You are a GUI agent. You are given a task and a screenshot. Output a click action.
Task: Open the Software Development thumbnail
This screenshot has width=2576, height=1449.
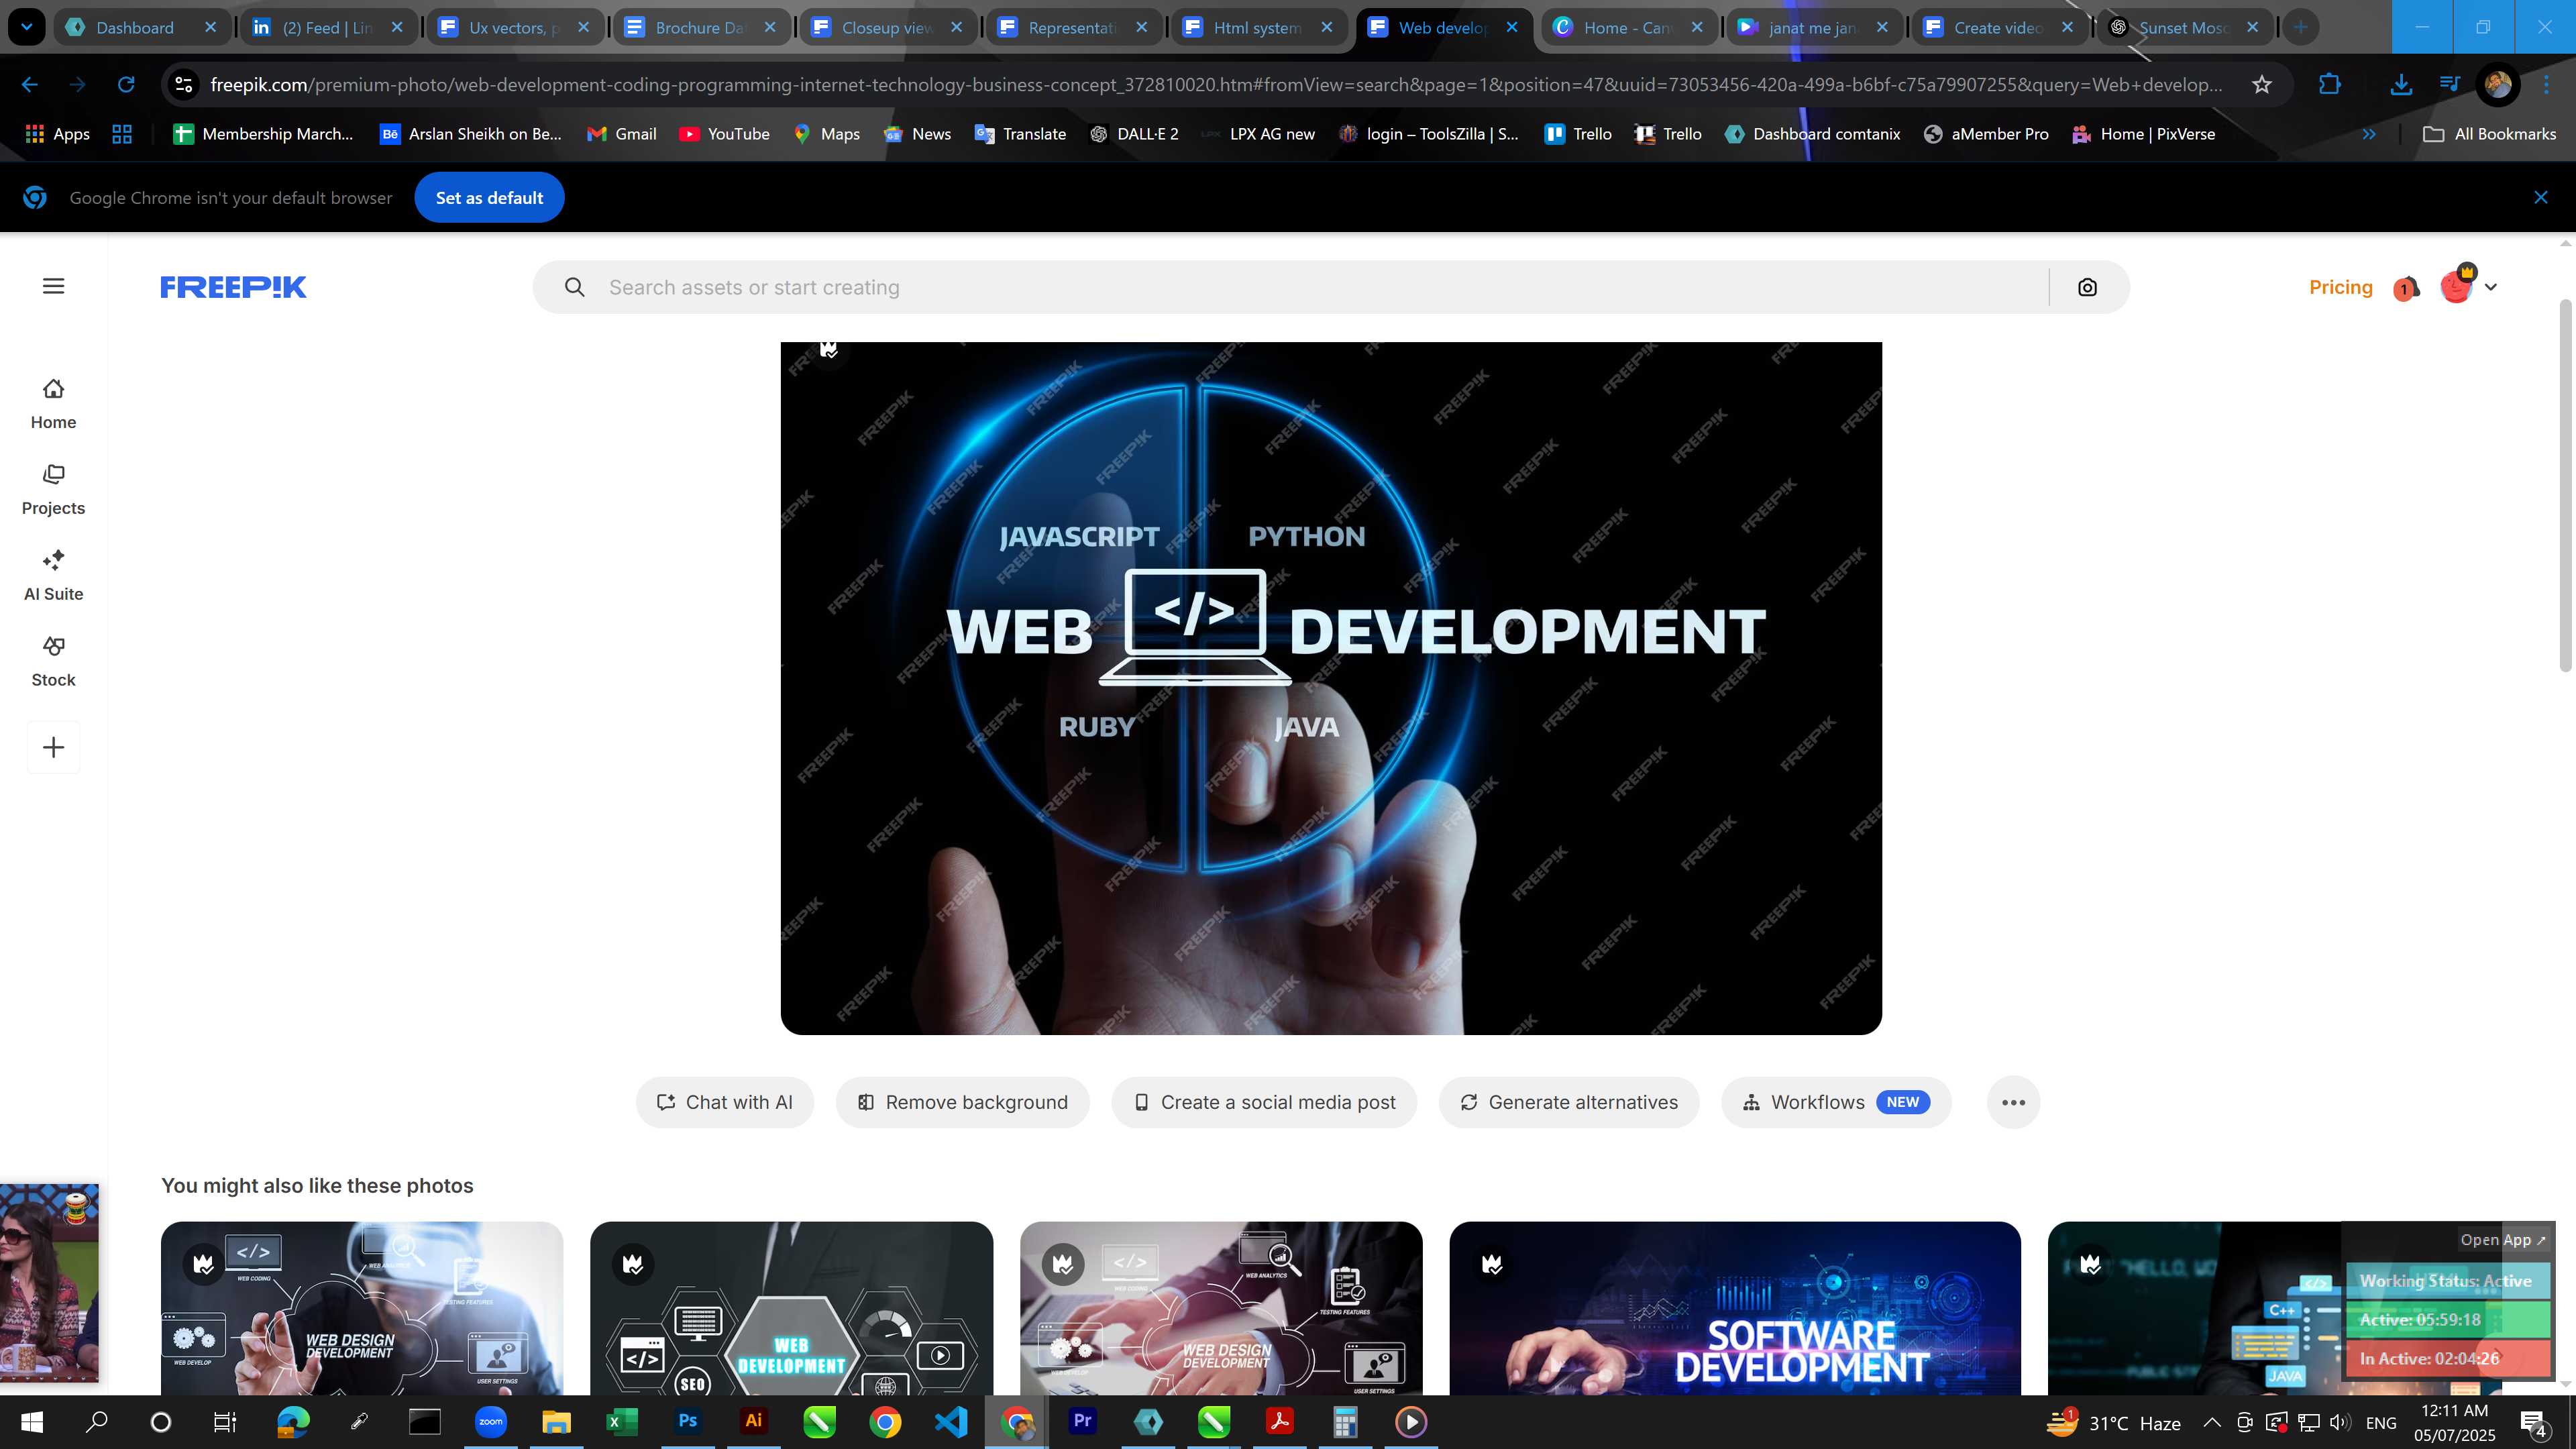(x=1734, y=1308)
